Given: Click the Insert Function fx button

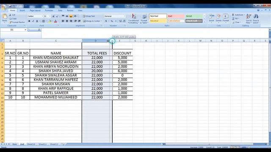Looking at the screenshot, I should click(39, 30).
